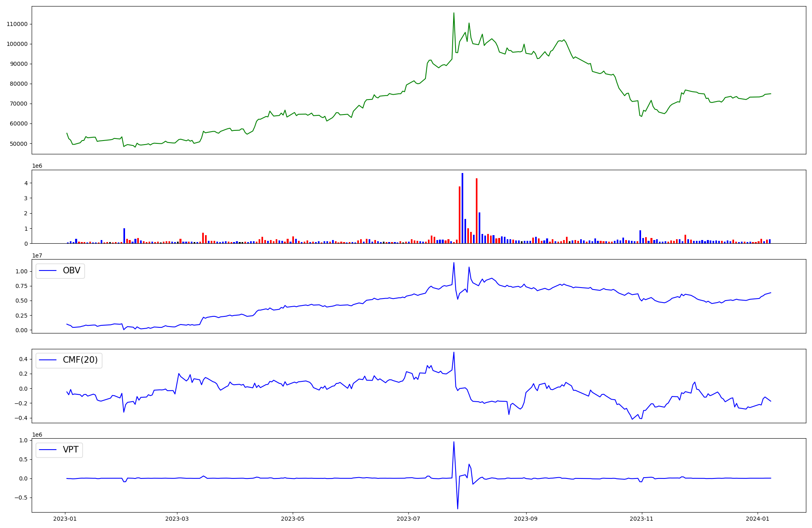Click the blue volume bar near 2023-02

click(124, 236)
